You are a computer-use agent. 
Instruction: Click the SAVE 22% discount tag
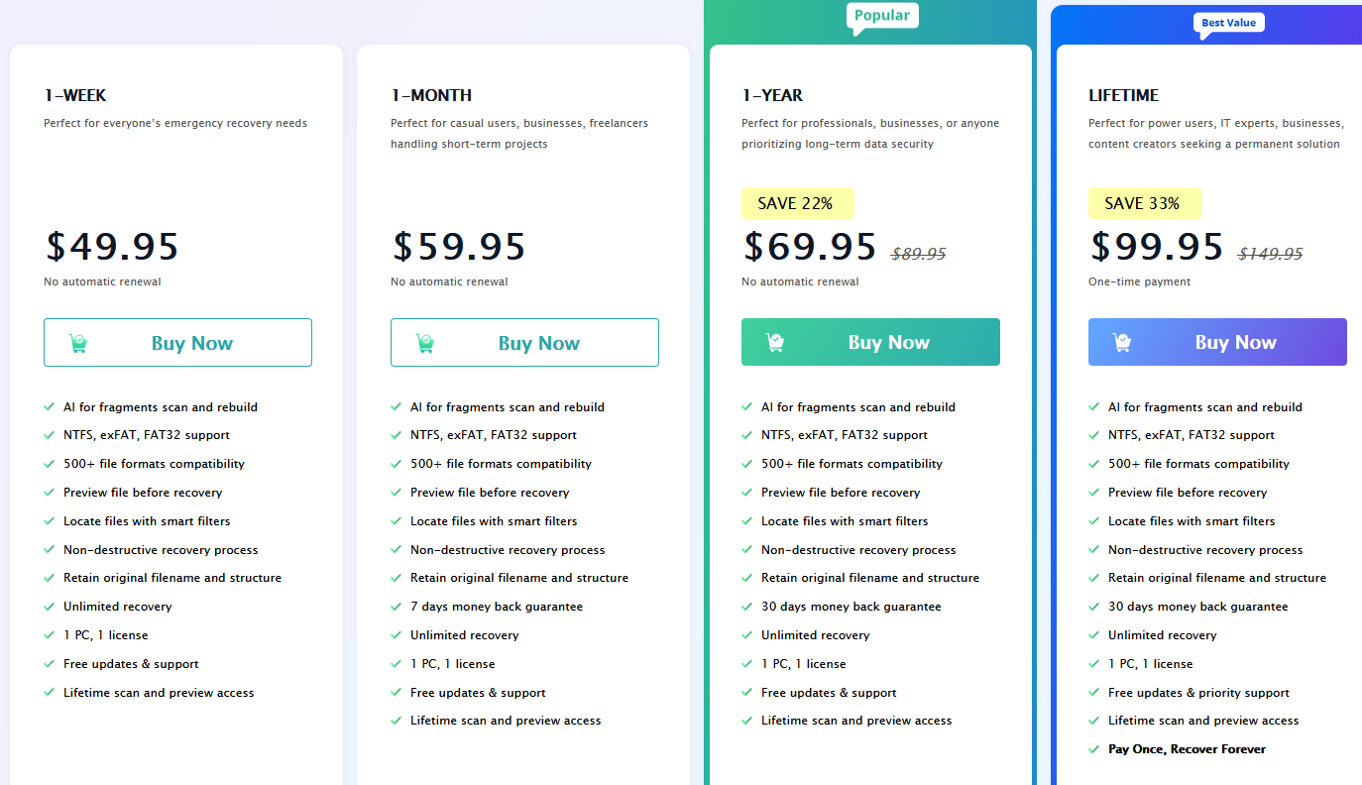click(796, 203)
